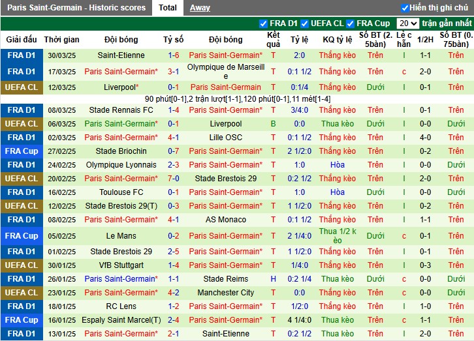Viewport: 474px width, 341px height.
Task: Click the 4-1 score on 08/02/25
Action: coord(174,219)
